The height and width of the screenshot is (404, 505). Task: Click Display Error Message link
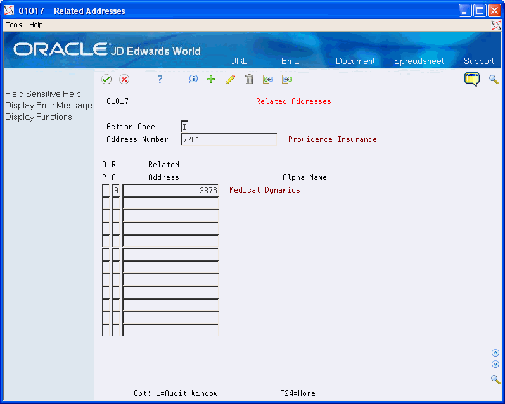(x=49, y=106)
